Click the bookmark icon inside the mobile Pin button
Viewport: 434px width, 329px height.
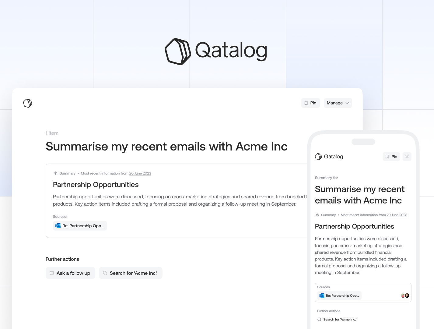[x=387, y=156]
